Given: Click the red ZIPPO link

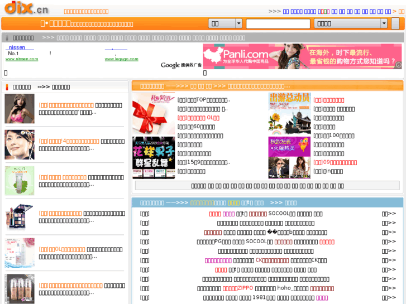Looking at the screenshot, I should point(238,288).
